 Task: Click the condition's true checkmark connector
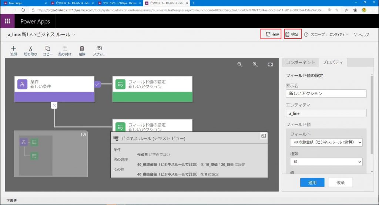pyautogui.click(x=98, y=84)
